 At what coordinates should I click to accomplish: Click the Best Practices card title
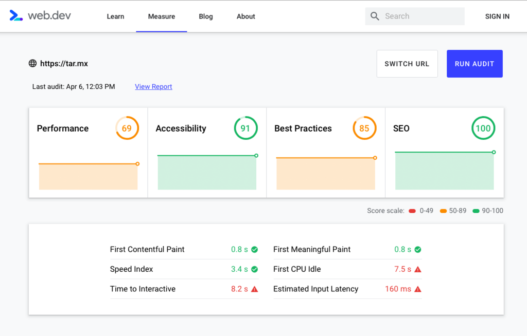[303, 128]
